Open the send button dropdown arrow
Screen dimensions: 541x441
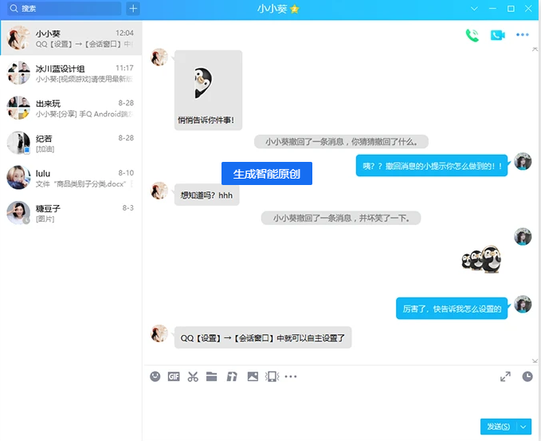tap(523, 427)
